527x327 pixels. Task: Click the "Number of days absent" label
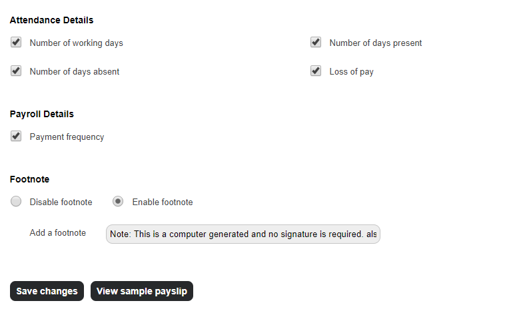pyautogui.click(x=75, y=72)
